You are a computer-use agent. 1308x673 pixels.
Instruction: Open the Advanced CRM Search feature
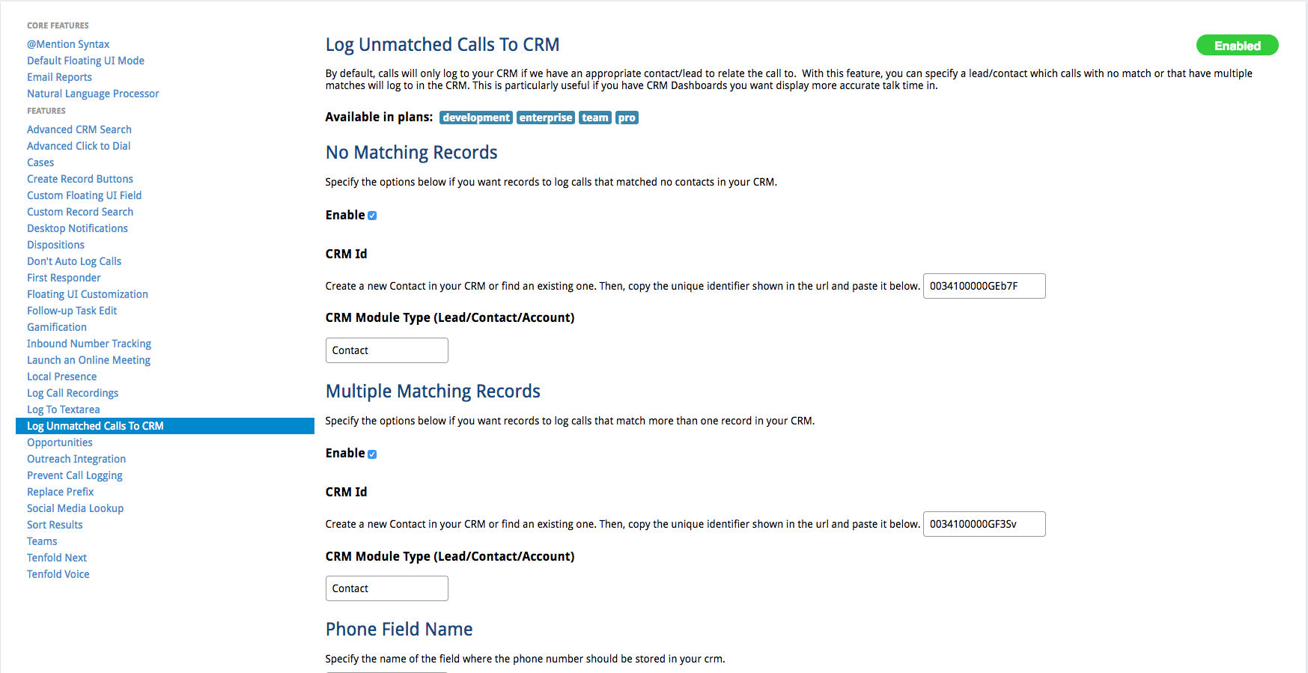tap(79, 129)
